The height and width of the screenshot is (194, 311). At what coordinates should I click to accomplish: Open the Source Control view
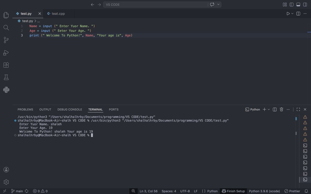coord(6,40)
